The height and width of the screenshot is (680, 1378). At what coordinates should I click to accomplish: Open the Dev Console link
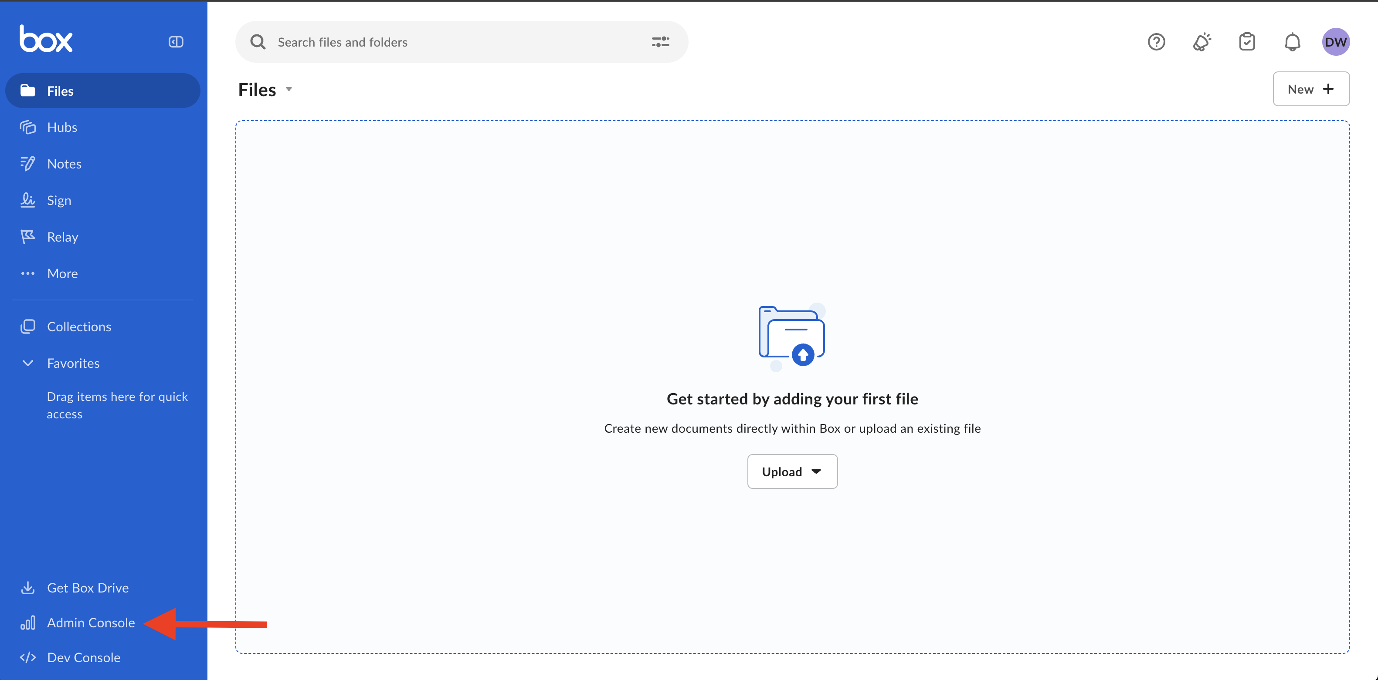tap(83, 657)
